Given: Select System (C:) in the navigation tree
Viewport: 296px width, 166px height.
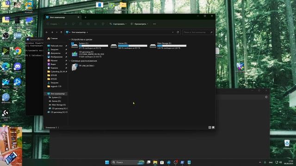Looking at the screenshot, I should coord(56,97).
